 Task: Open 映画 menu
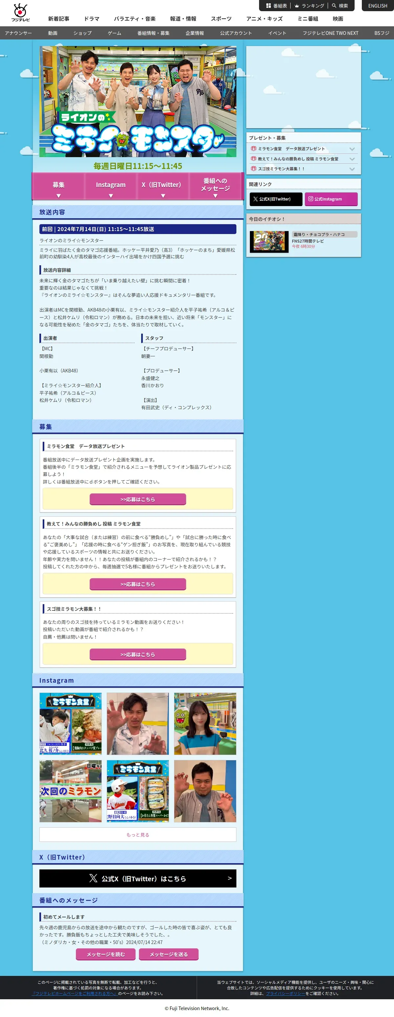pyautogui.click(x=338, y=19)
